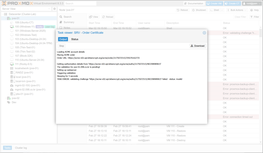This screenshot has height=153, width=263.
Task: Collapse the Datacenter tree node
Action: (2, 14)
